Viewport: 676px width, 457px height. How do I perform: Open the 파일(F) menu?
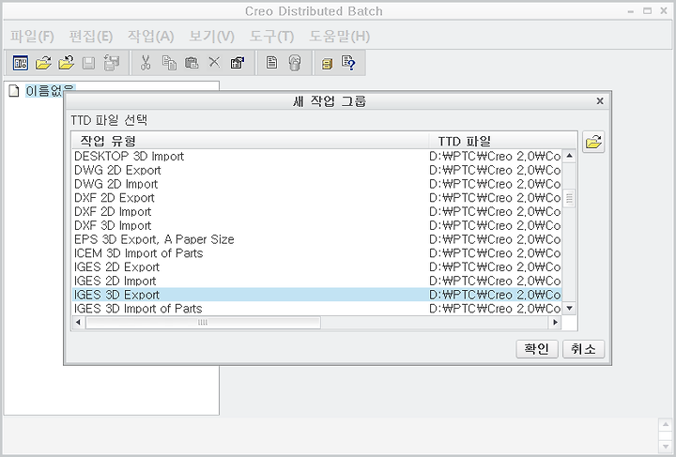pyautogui.click(x=32, y=37)
